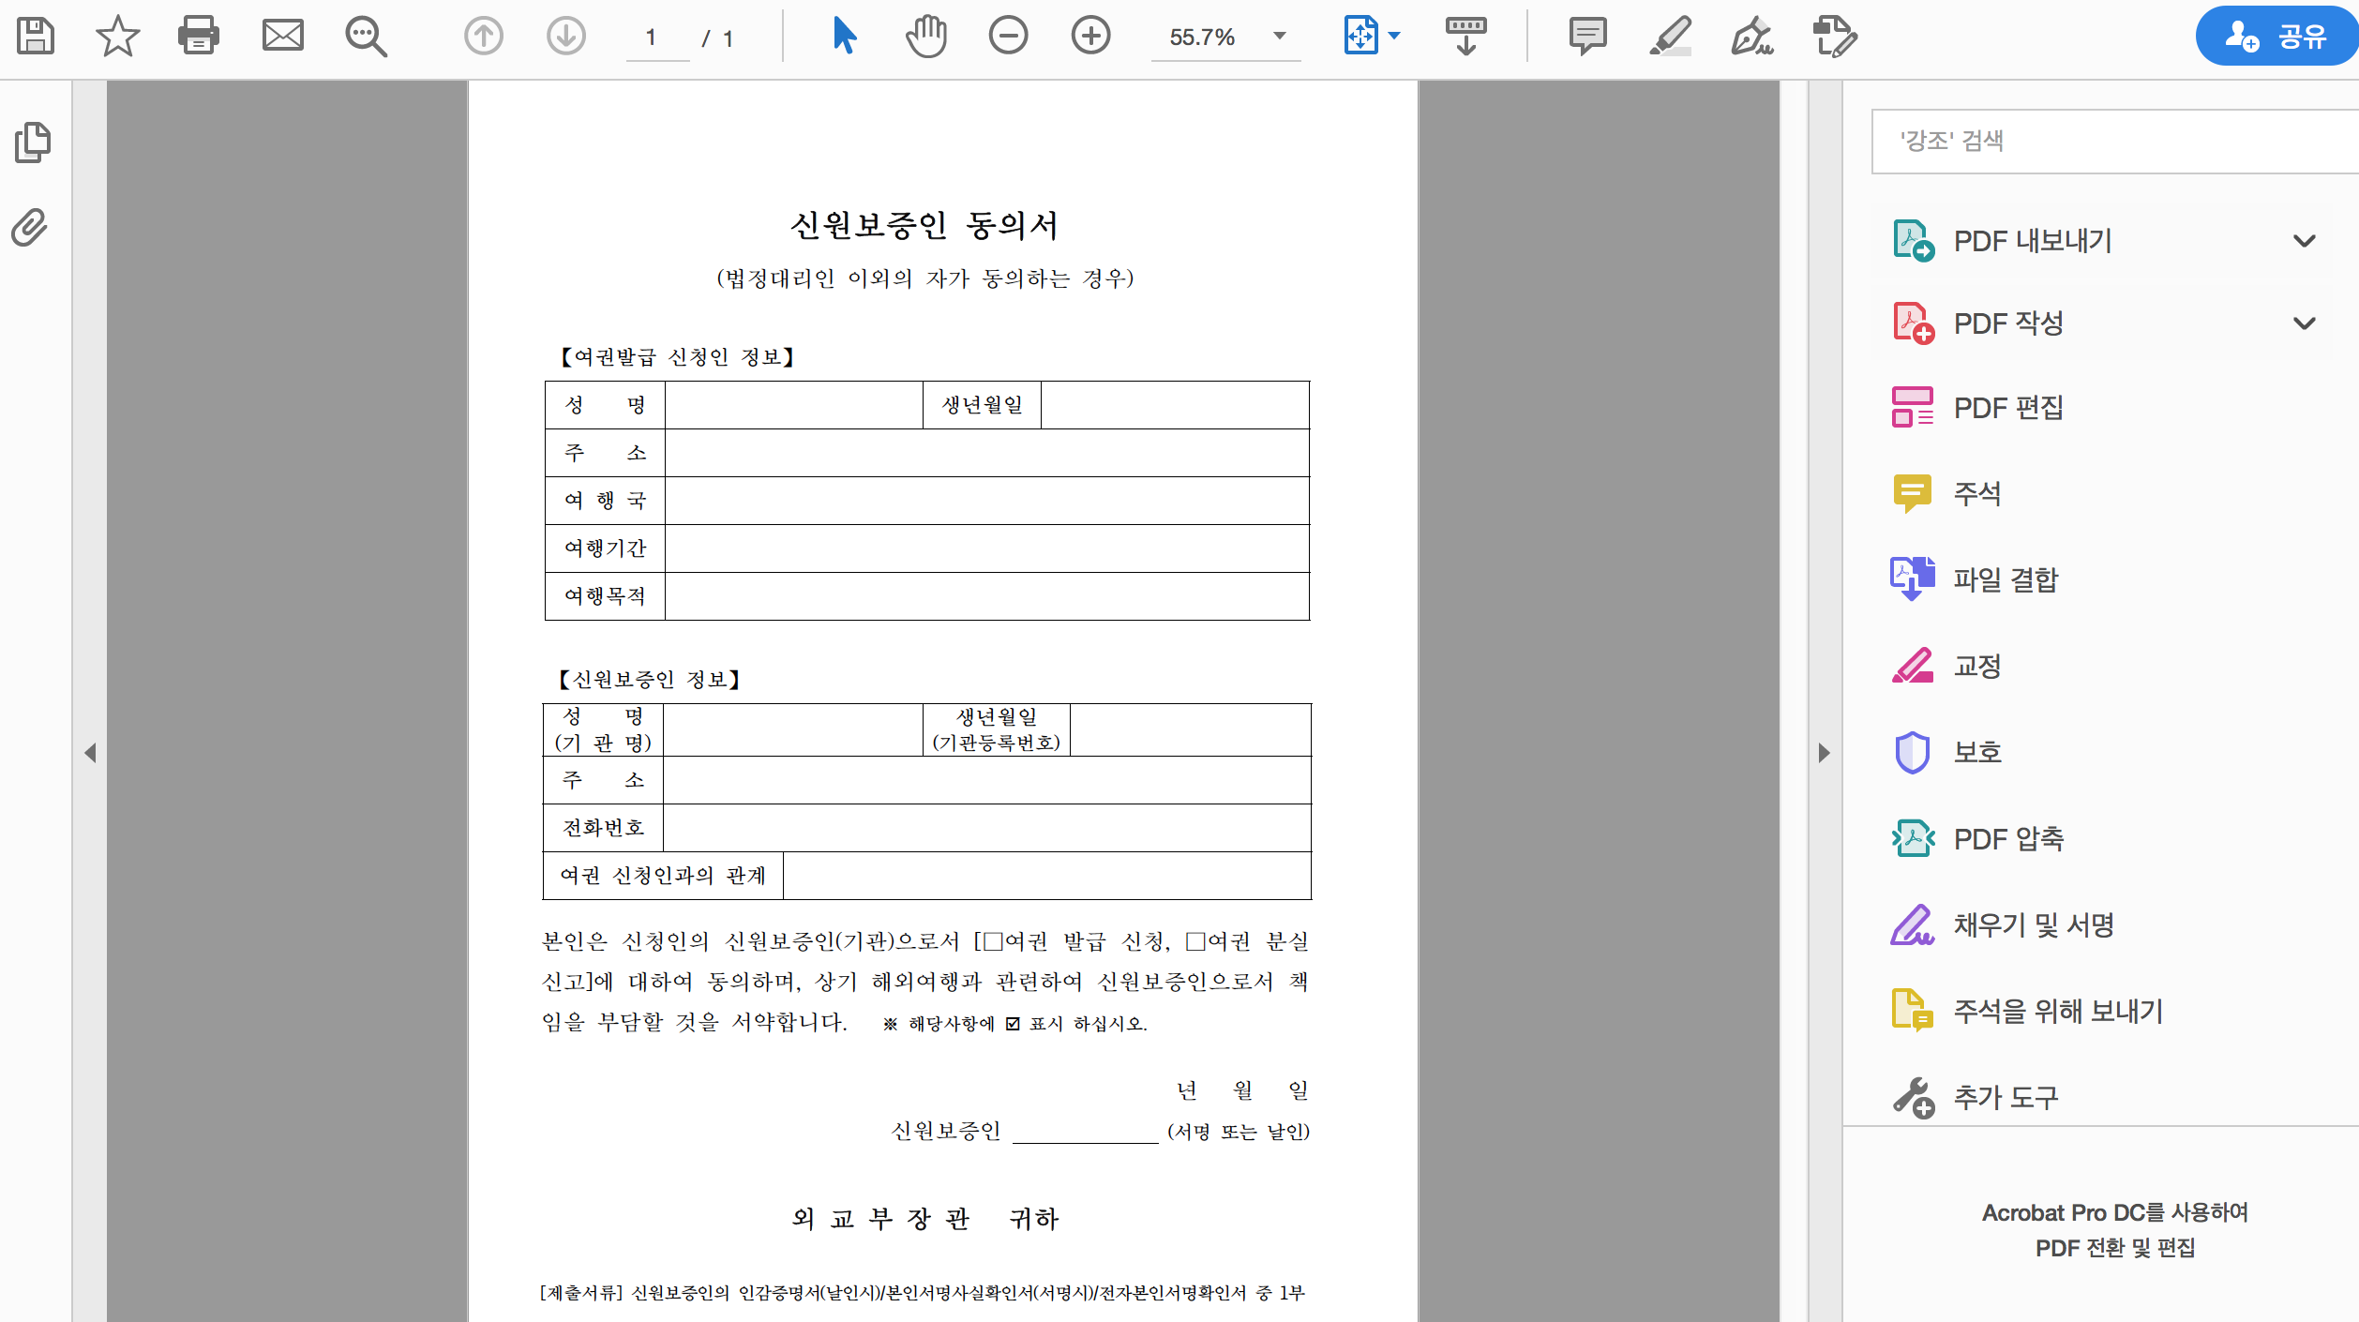2359x1322 pixels.
Task: Collapse the right tools pane arrow
Action: point(1824,753)
